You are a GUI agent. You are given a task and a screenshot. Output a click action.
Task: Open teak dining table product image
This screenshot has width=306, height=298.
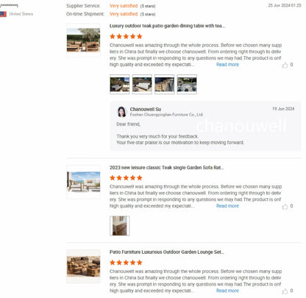pyautogui.click(x=83, y=40)
